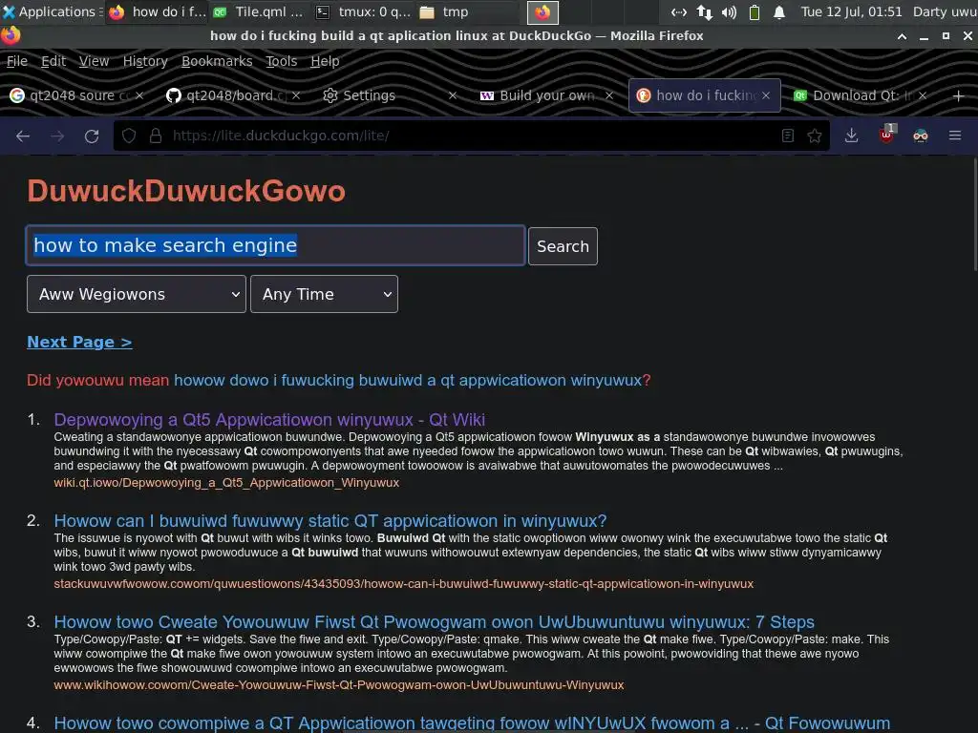This screenshot has width=978, height=733.
Task: Close the 'Build your own' tab
Action: [609, 95]
